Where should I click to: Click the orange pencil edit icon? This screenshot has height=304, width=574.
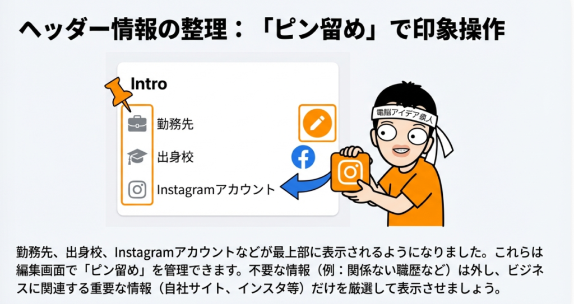tap(317, 123)
